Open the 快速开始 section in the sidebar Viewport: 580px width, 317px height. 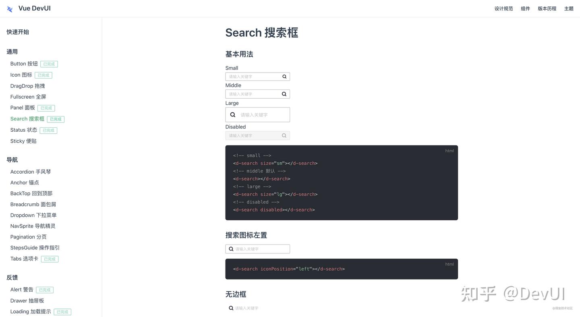tap(18, 31)
